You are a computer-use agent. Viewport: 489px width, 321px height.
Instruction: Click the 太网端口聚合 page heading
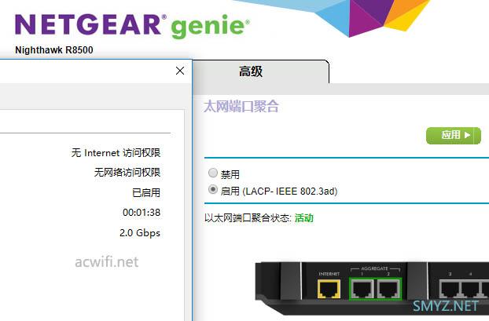[241, 107]
